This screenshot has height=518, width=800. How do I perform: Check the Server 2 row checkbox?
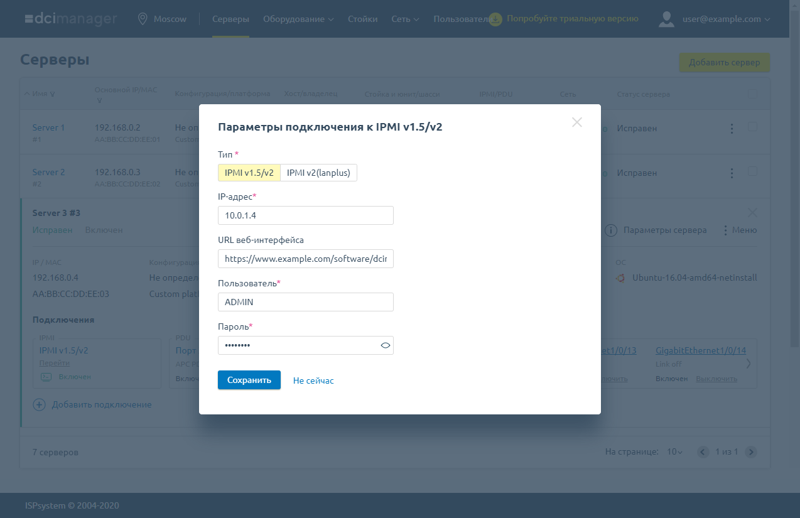pos(752,171)
